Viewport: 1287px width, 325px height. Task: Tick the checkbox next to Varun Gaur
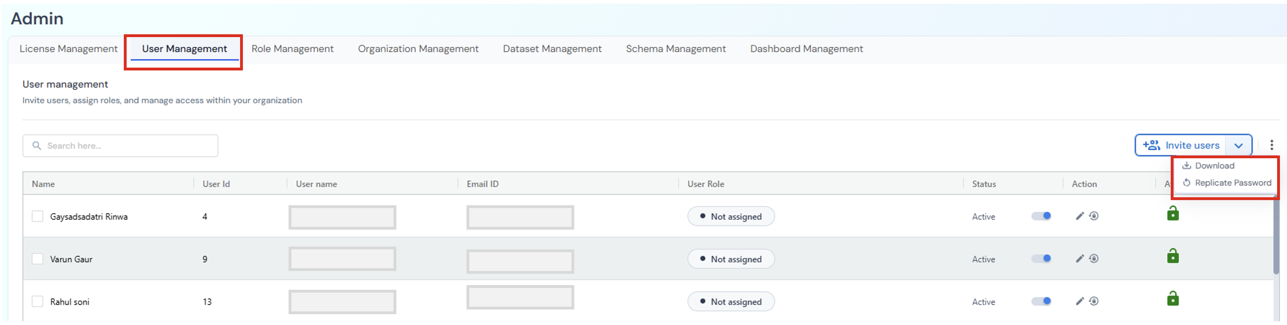38,259
